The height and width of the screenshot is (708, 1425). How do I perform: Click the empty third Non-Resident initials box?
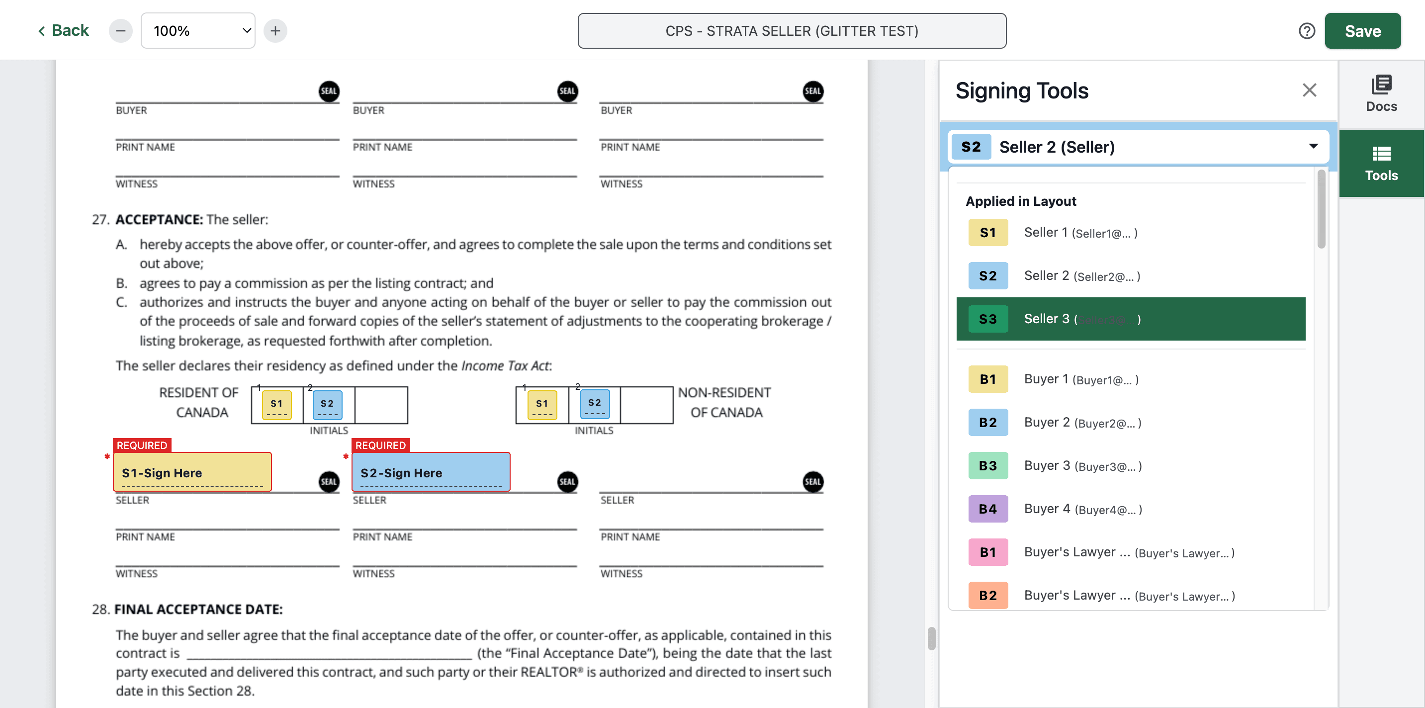pyautogui.click(x=647, y=405)
